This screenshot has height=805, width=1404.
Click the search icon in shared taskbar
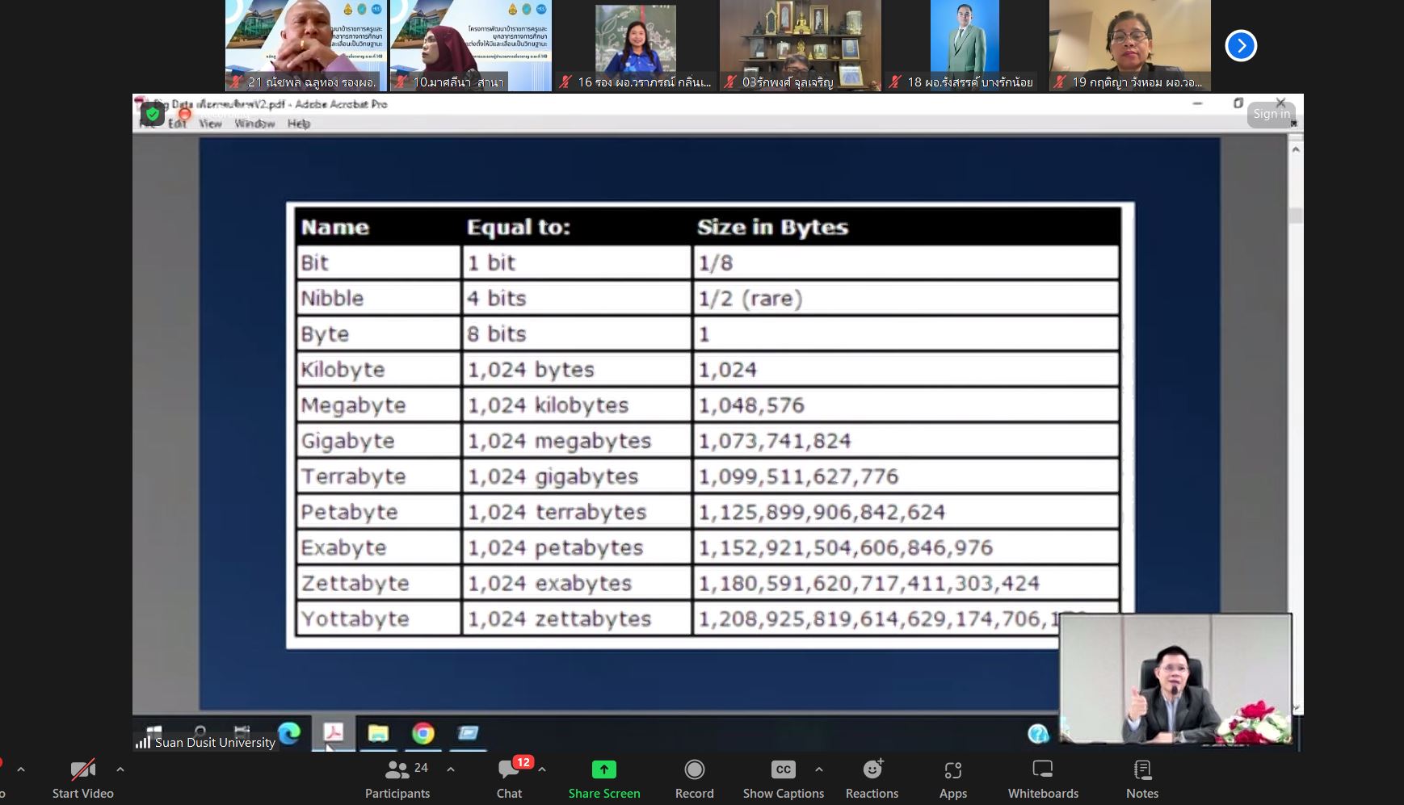(200, 731)
